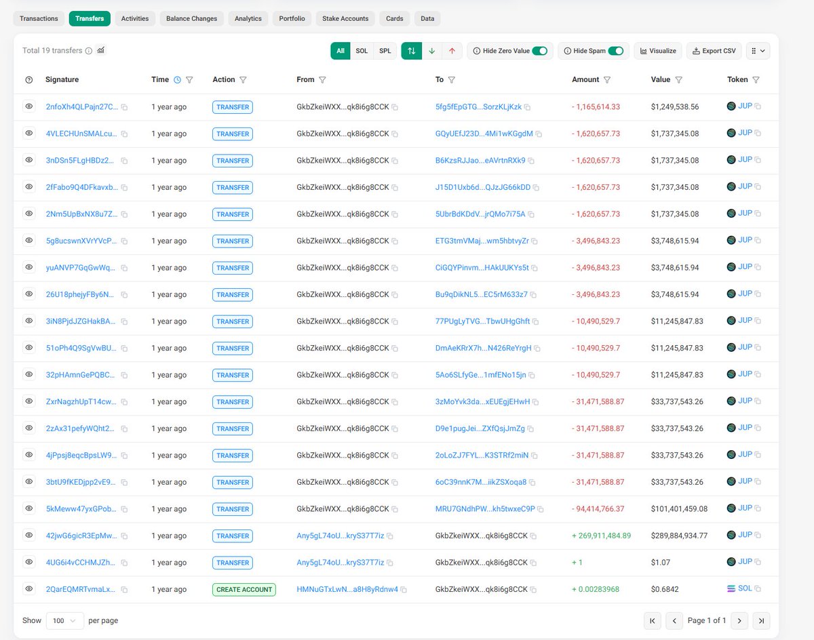Open the per page count dropdown showing 100

coord(64,620)
